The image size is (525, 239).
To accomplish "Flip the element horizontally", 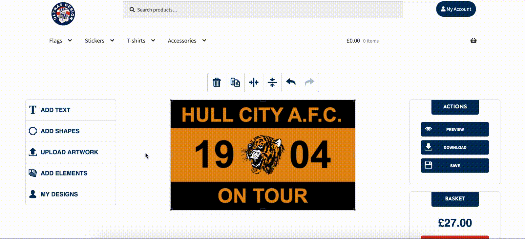I will [x=254, y=83].
